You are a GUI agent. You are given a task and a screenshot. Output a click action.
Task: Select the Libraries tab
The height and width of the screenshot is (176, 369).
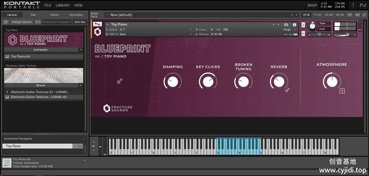coord(12,15)
